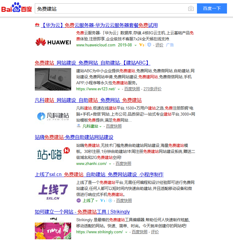Click the green https://www.strikingly.com/ URL
Screen dimensions: 233x242
[99, 232]
